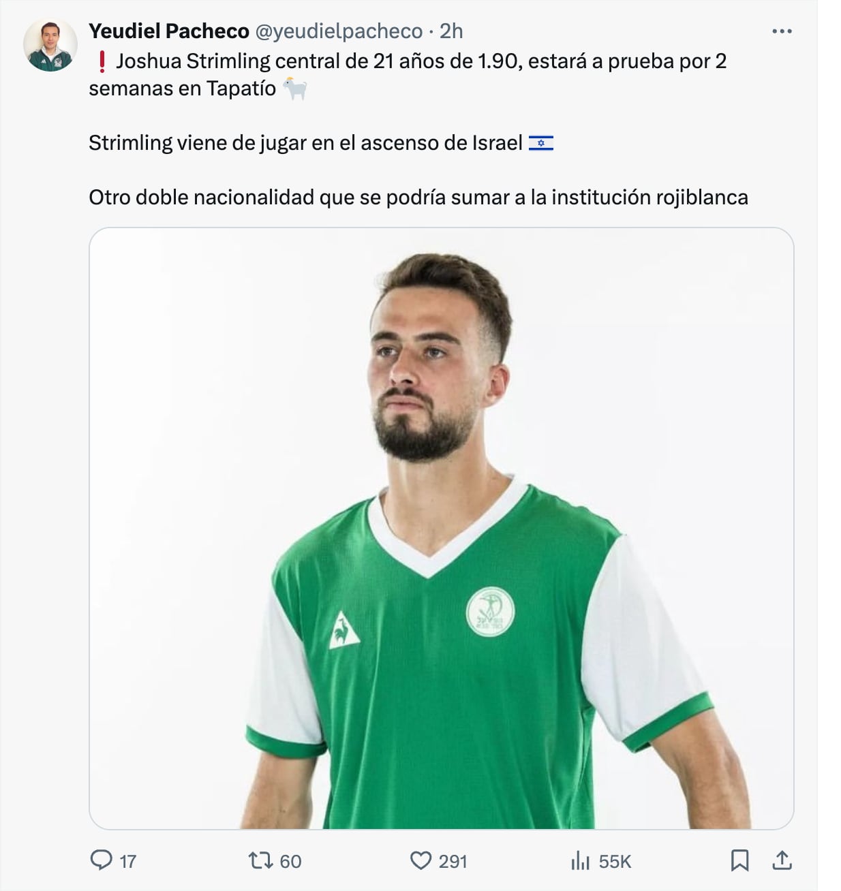This screenshot has height=891, width=841.
Task: Click the Yeudiel Pacheco display name
Action: pyautogui.click(x=169, y=31)
